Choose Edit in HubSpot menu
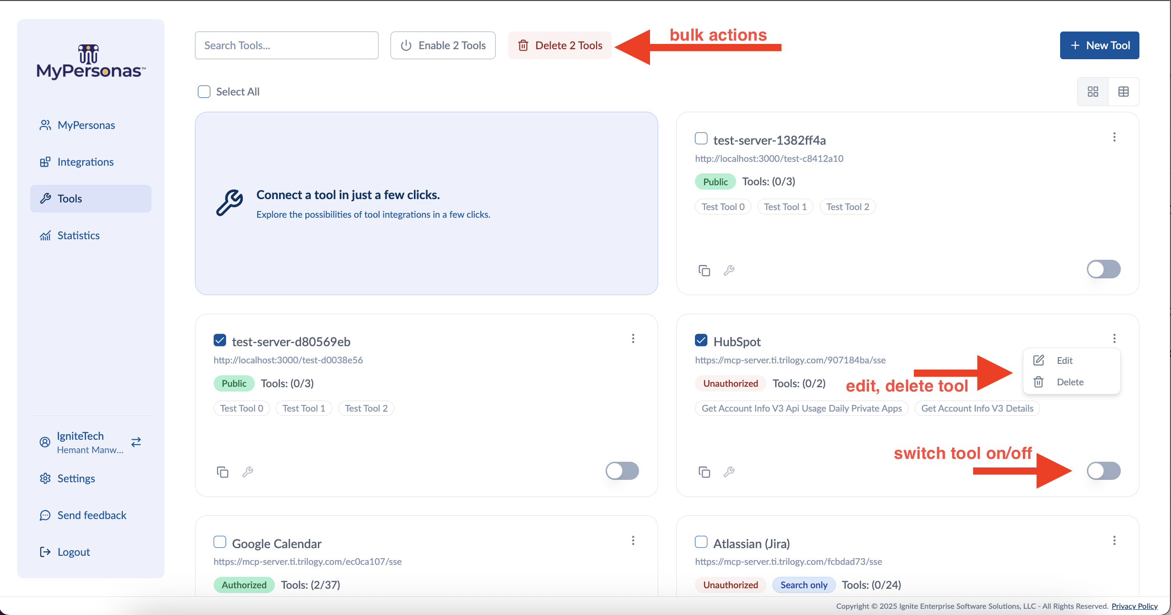Screen dimensions: 1171x615 1072,361
